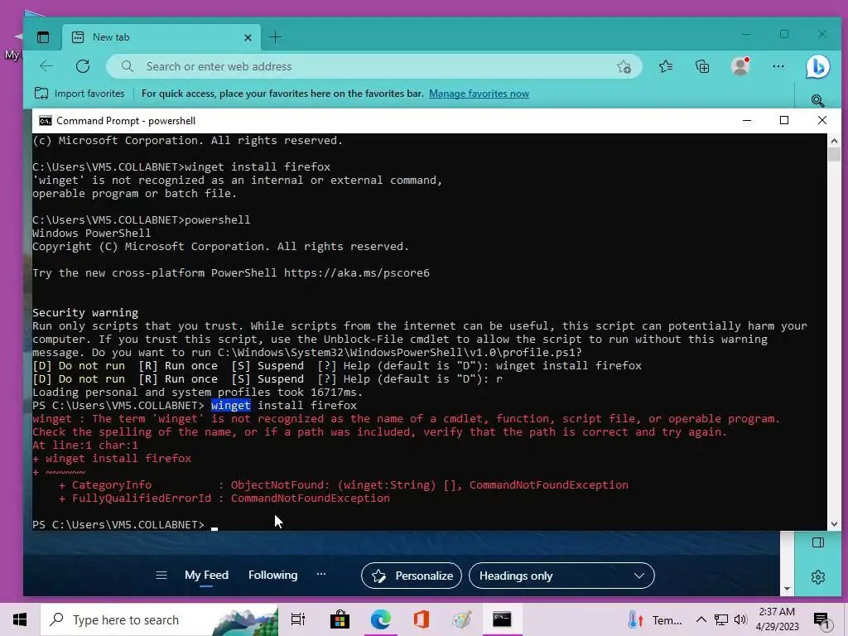This screenshot has height=636, width=848.
Task: Open the volume speaker tray icon
Action: click(x=740, y=619)
